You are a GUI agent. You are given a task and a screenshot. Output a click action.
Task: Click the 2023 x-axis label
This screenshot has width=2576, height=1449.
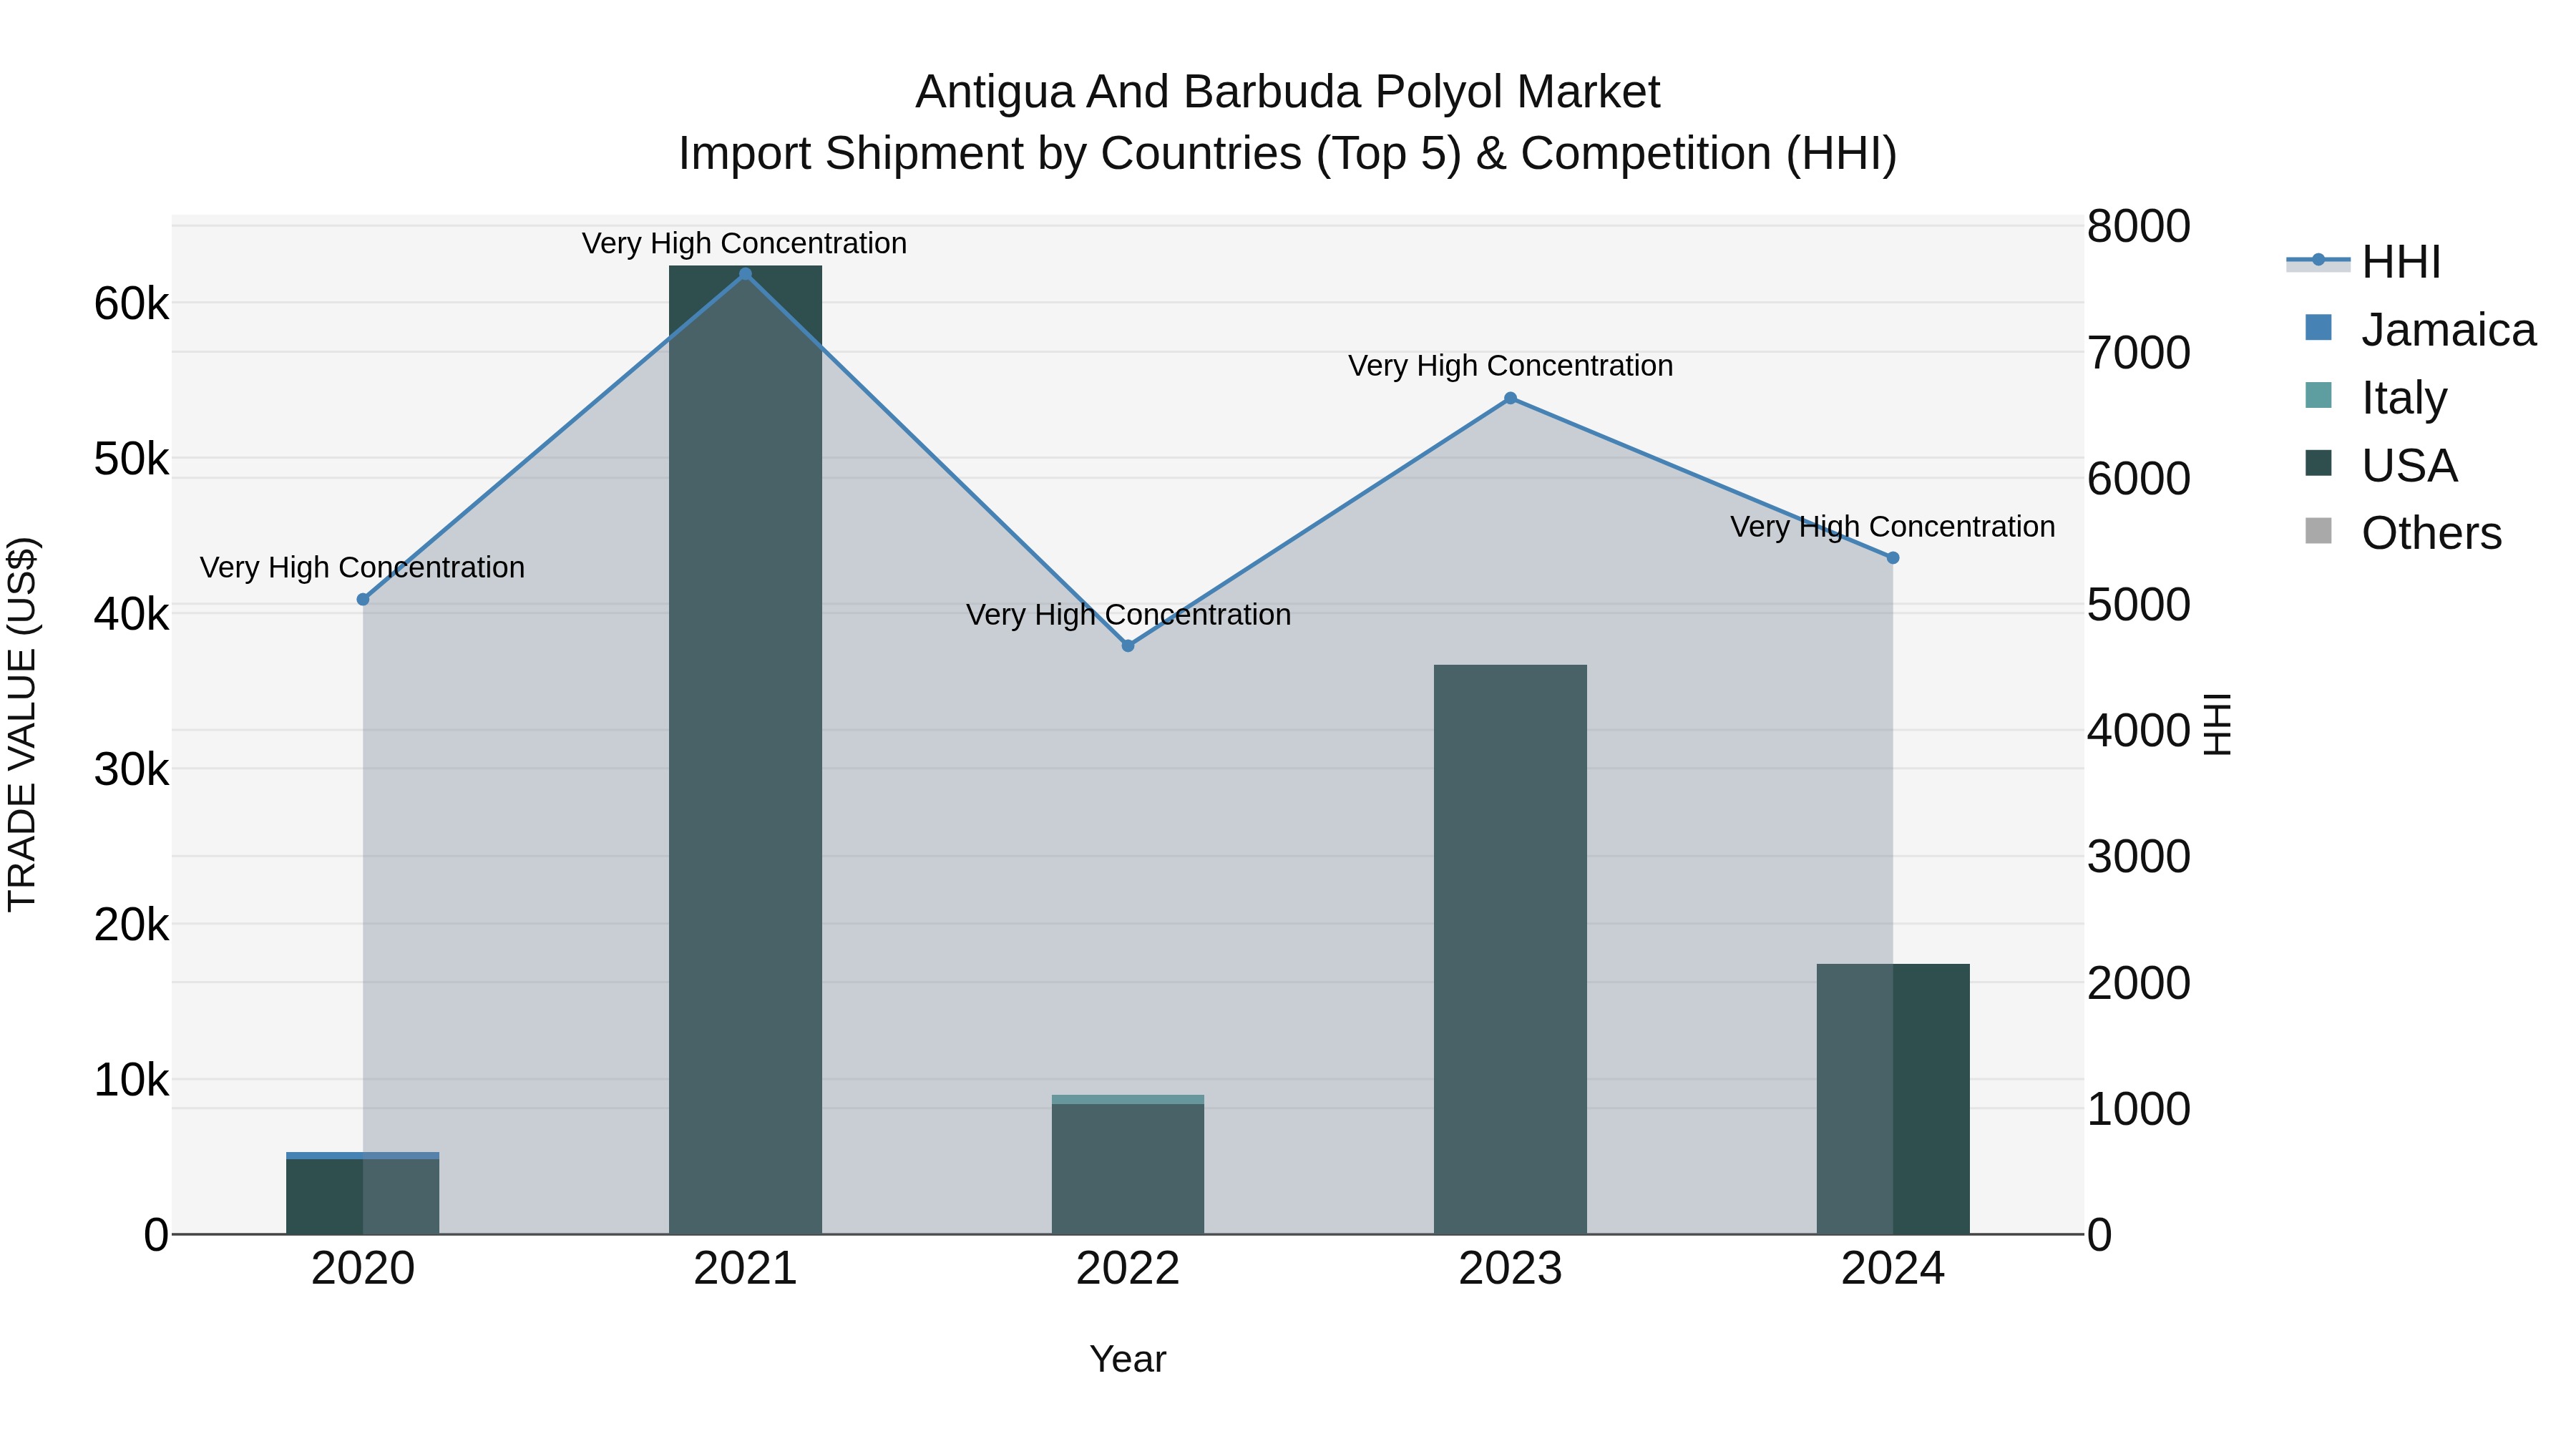[1510, 1269]
